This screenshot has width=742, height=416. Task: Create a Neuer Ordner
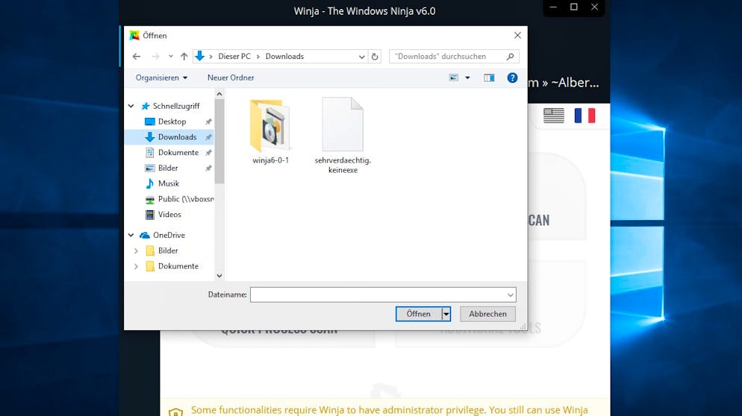[x=231, y=78]
